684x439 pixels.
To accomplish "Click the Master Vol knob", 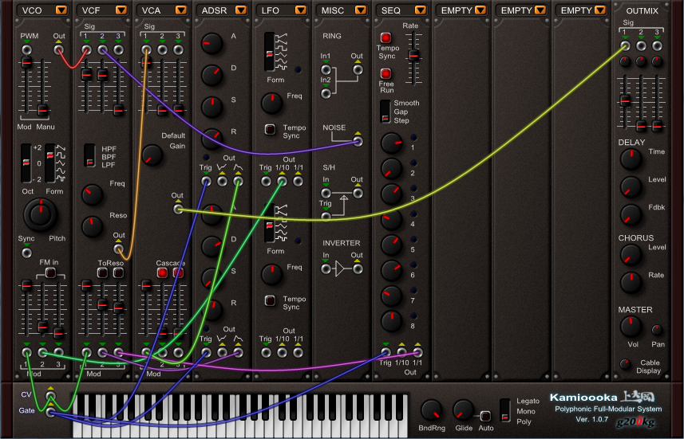I will click(x=631, y=327).
